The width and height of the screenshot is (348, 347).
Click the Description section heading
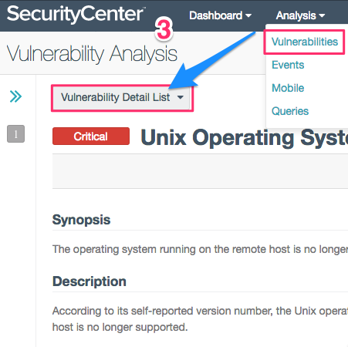click(90, 281)
